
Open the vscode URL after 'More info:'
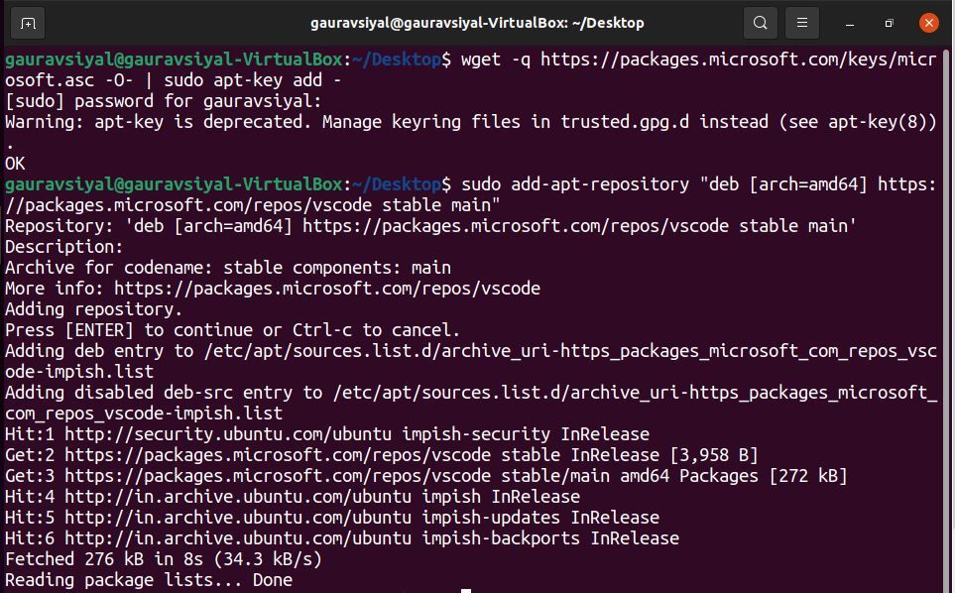[327, 289]
